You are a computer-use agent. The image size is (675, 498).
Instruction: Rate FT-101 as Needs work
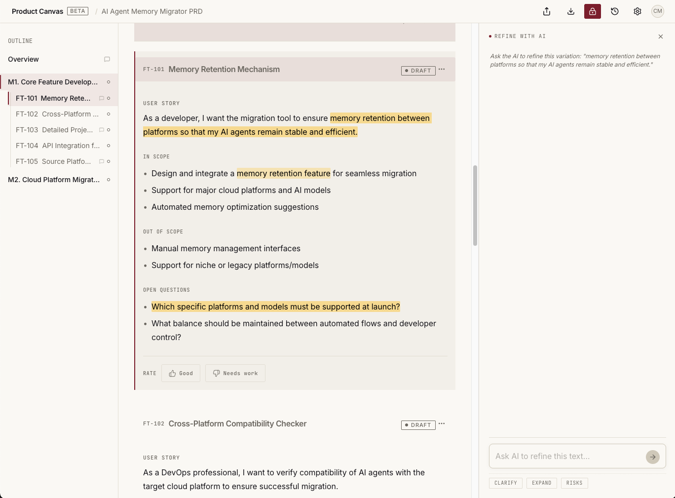[x=235, y=373]
